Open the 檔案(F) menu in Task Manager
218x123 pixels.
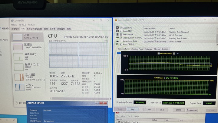pos(14,25)
